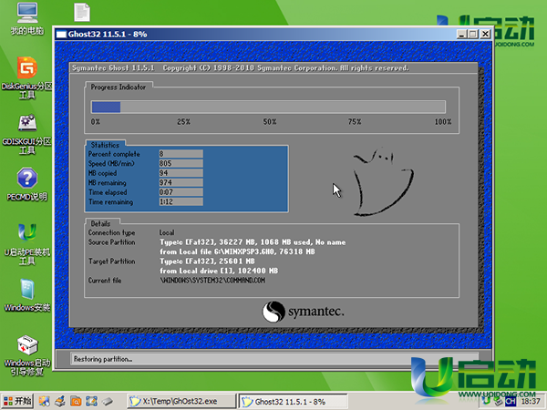The height and width of the screenshot is (410, 547).
Task: Open the 我的电脑 desktop icon
Action: (26, 15)
